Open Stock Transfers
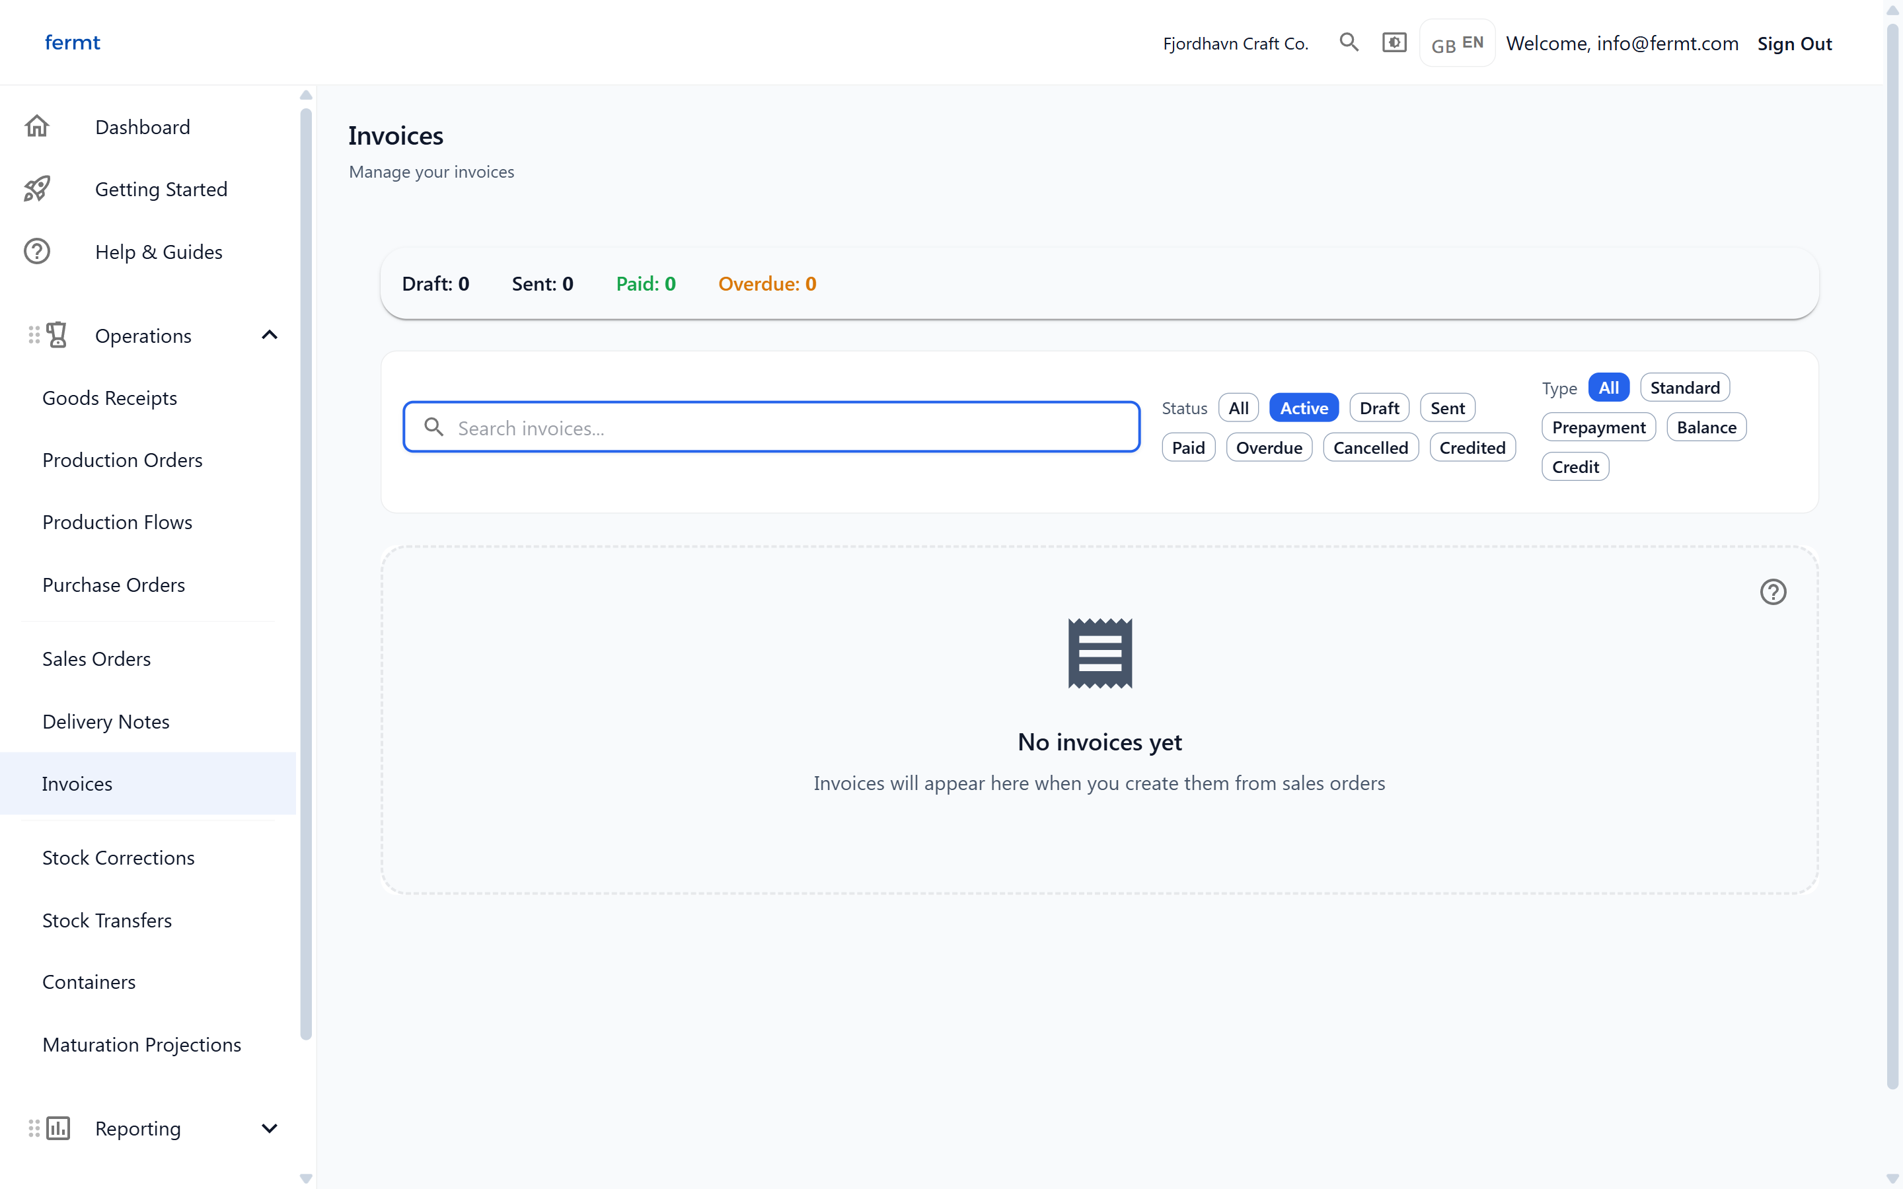The height and width of the screenshot is (1189, 1903). tap(148, 920)
